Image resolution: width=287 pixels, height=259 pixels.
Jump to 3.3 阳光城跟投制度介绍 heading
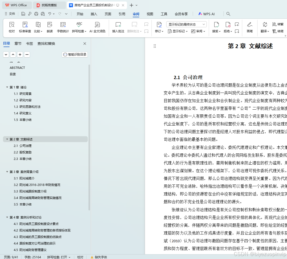30,191
